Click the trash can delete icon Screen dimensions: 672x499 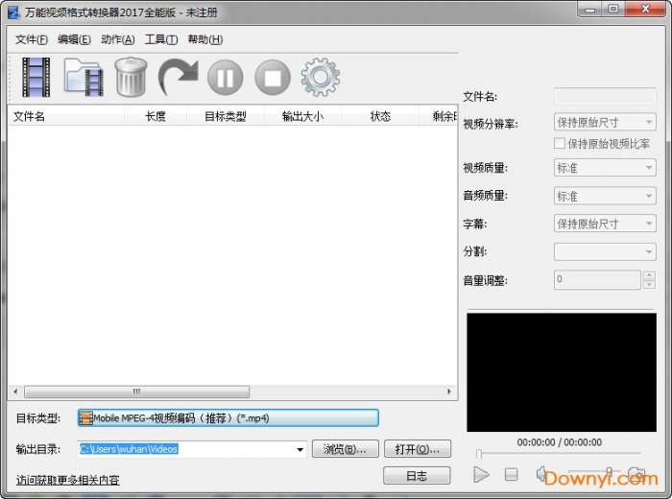131,77
